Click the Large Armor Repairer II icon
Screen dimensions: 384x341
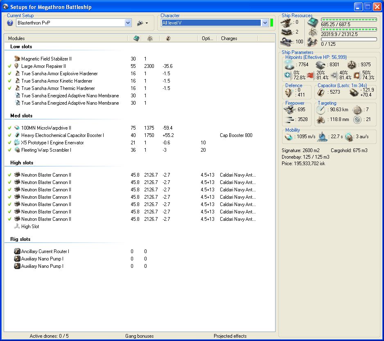pos(17,66)
